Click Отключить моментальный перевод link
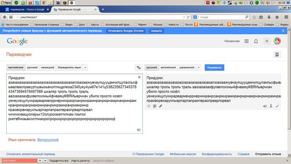 tap(30, 154)
